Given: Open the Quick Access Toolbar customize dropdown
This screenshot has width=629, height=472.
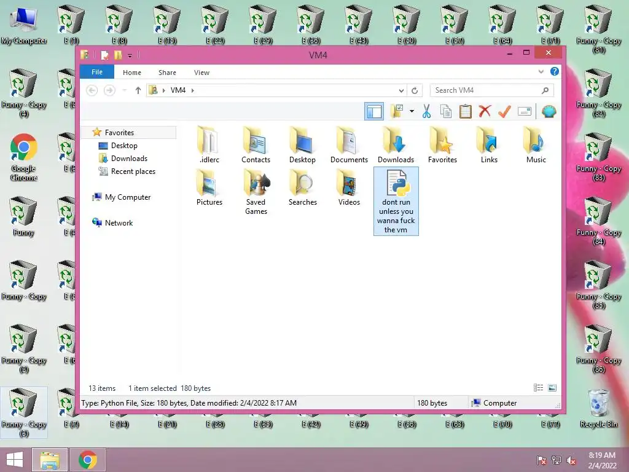Looking at the screenshot, I should [130, 55].
